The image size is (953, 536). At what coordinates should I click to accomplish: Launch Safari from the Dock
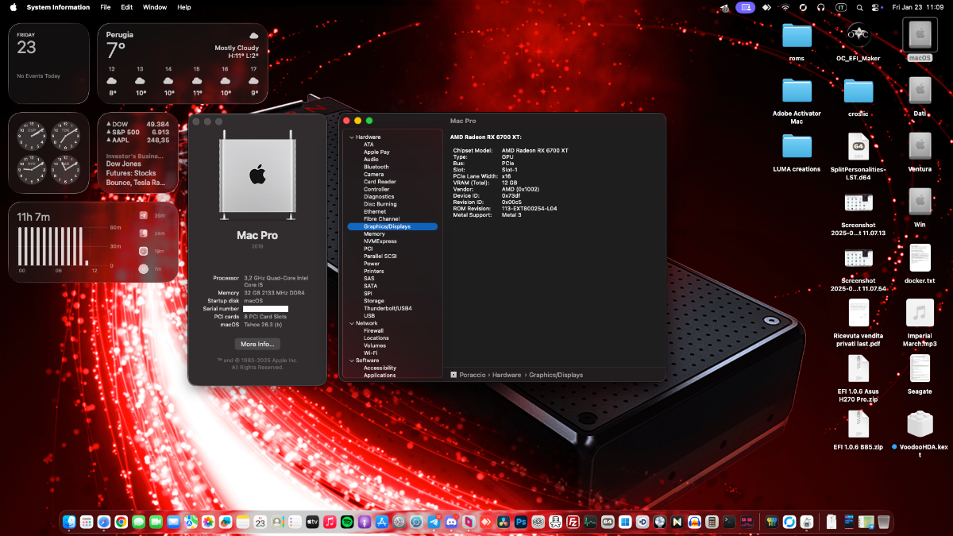(x=104, y=523)
